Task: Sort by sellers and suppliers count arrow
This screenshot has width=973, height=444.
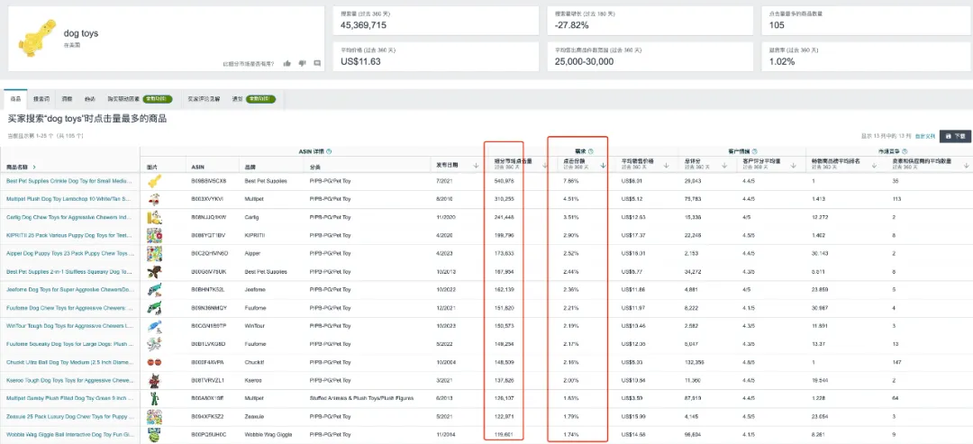Action: pyautogui.click(x=966, y=165)
